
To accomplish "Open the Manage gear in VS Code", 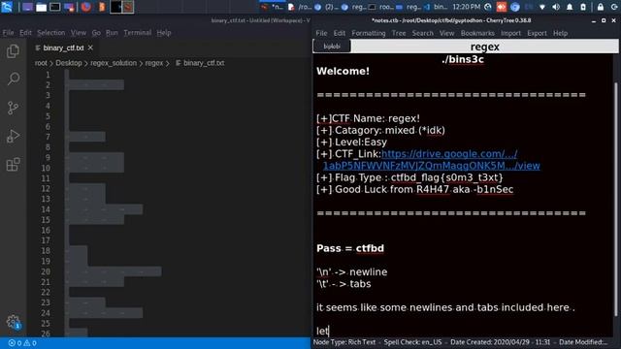I will [x=13, y=322].
